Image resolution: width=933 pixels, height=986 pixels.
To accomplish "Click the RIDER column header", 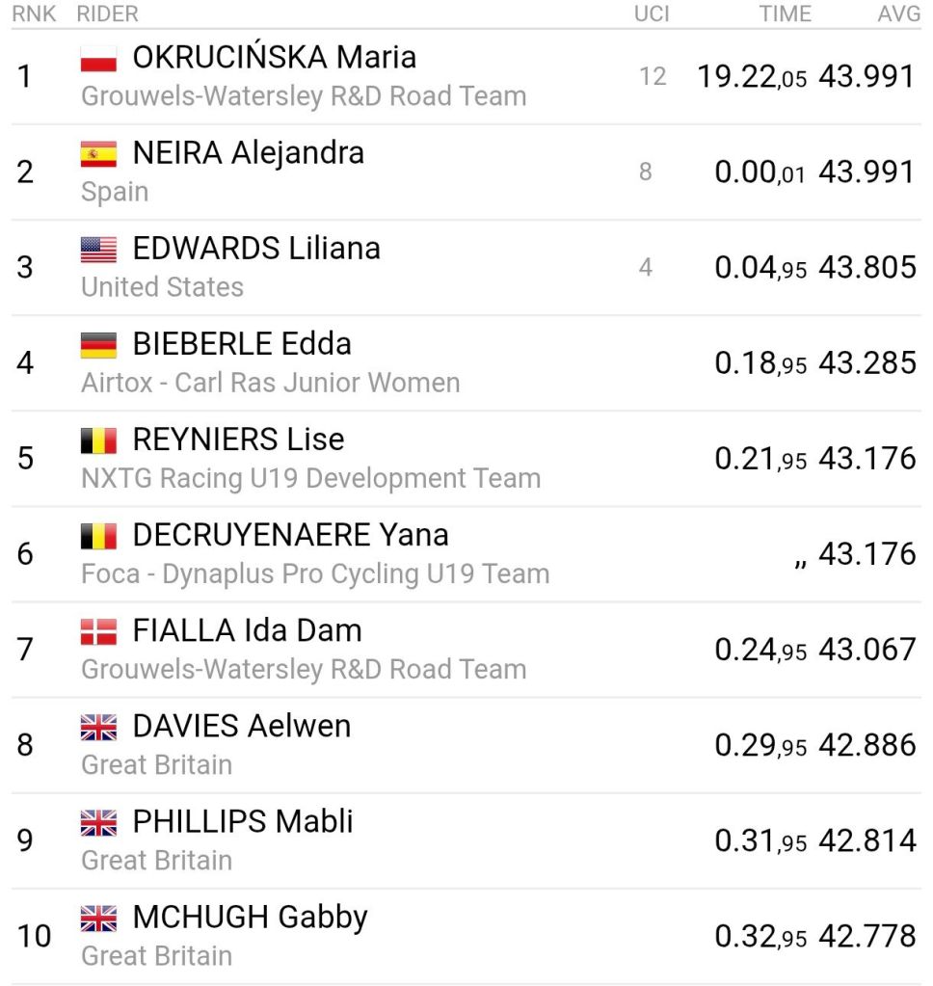I will (107, 13).
